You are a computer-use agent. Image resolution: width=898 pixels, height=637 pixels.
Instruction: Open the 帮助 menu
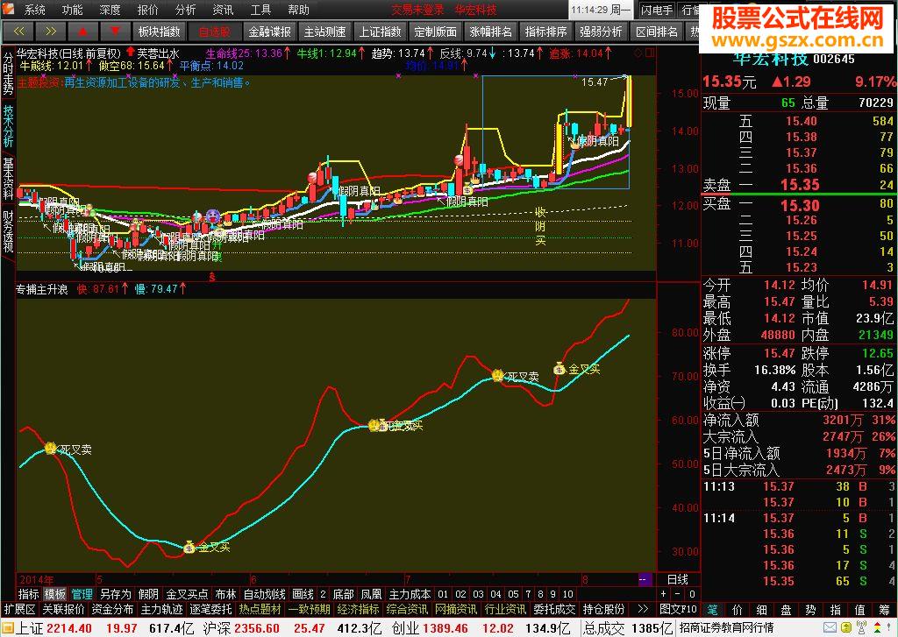pos(298,10)
